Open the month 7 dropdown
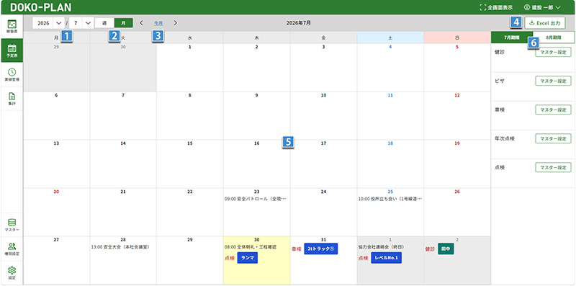This screenshot has height=286, width=576. click(x=81, y=23)
